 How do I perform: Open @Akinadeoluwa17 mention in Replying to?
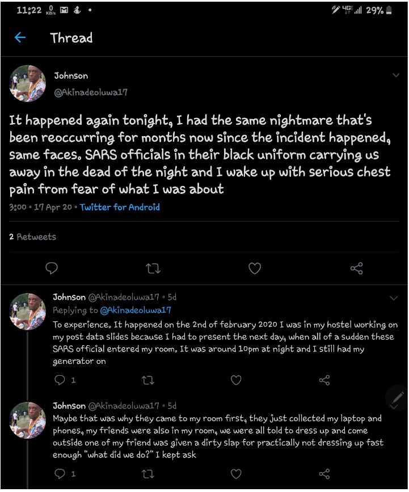click(136, 310)
